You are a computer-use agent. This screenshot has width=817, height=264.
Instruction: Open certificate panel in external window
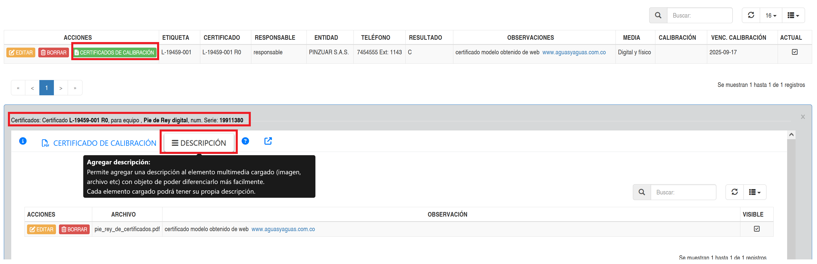(268, 141)
